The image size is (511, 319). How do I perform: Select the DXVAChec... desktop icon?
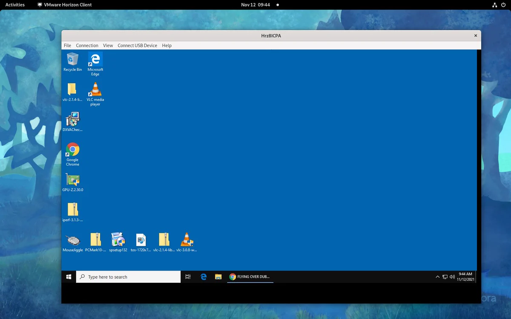(72, 122)
